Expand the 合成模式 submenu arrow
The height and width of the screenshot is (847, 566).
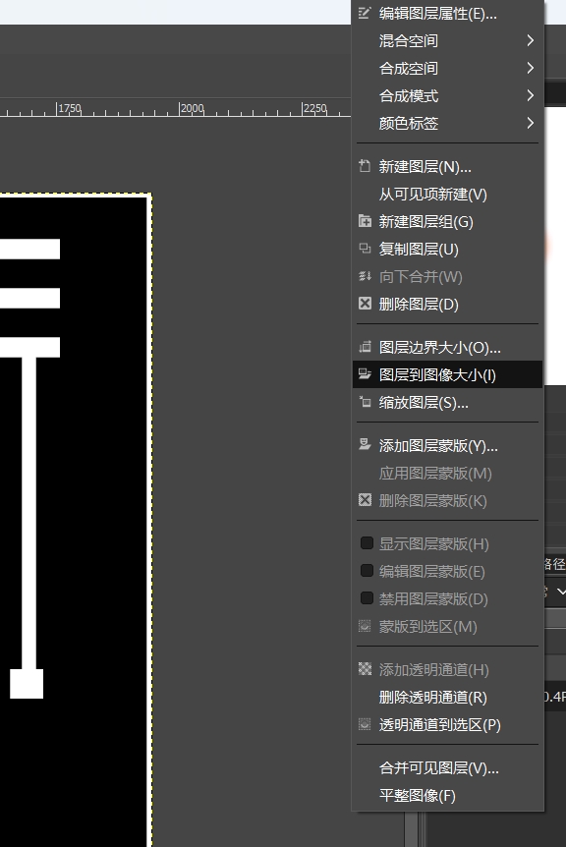[x=530, y=95]
